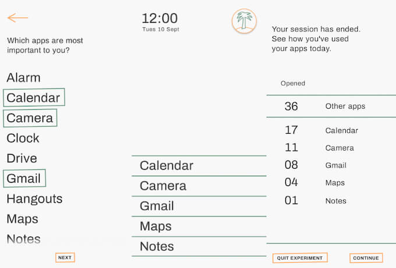Select the Other apps usage row

pyautogui.click(x=331, y=106)
